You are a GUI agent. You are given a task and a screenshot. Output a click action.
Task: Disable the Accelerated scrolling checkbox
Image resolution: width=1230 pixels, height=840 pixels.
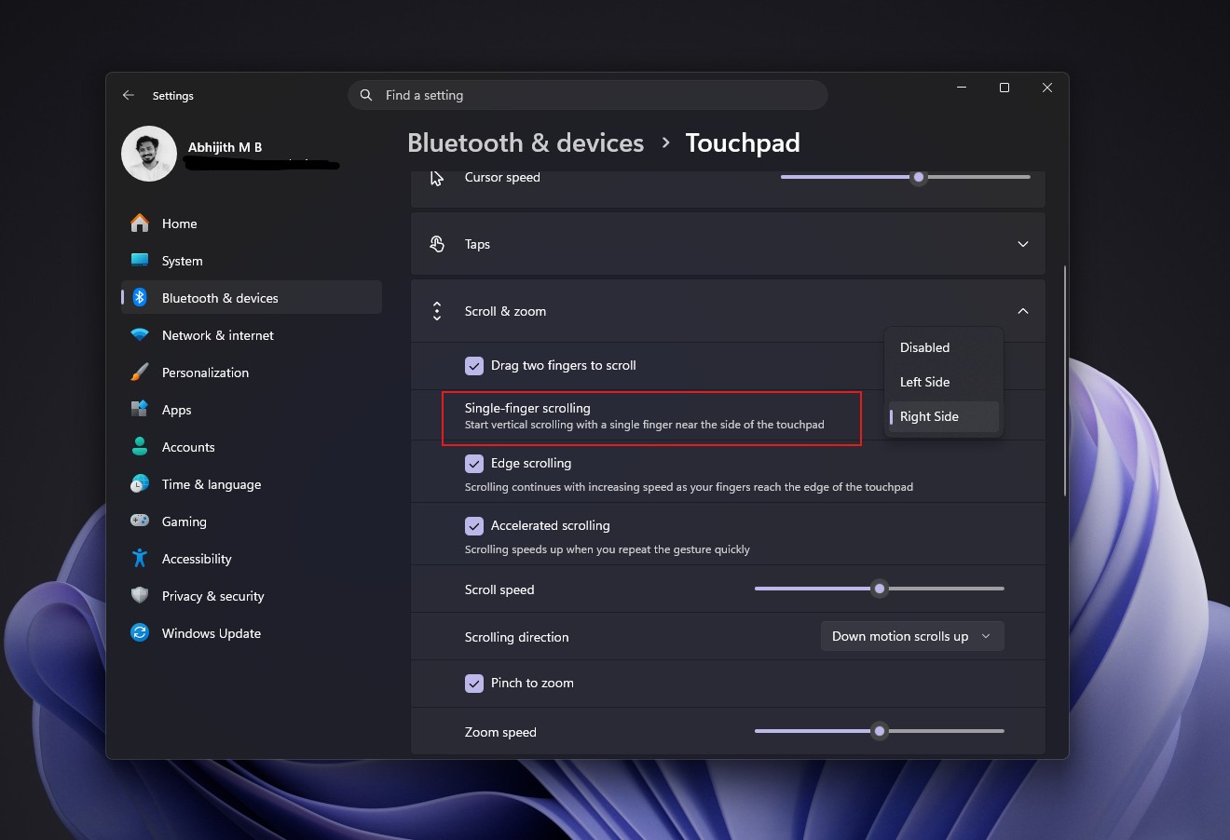point(474,525)
